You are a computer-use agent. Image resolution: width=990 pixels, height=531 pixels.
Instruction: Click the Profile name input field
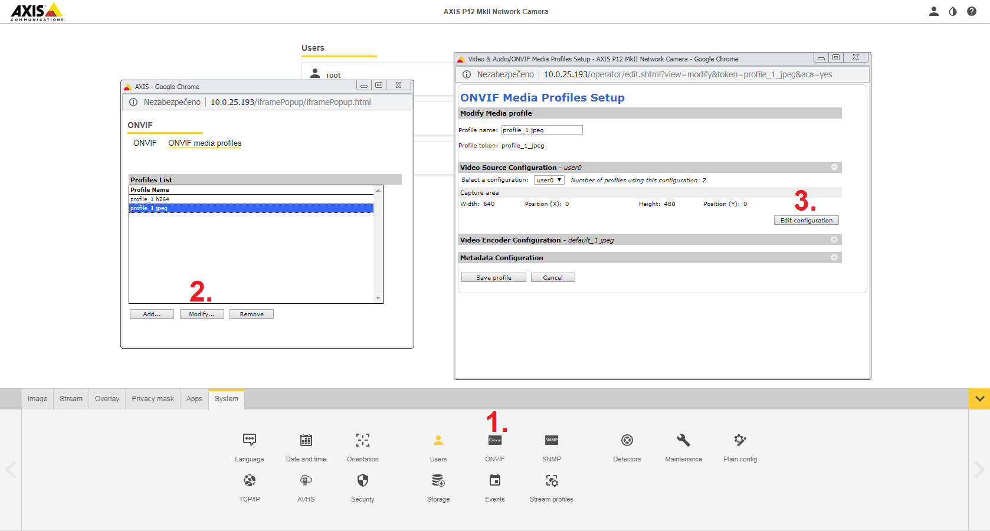[x=542, y=130]
